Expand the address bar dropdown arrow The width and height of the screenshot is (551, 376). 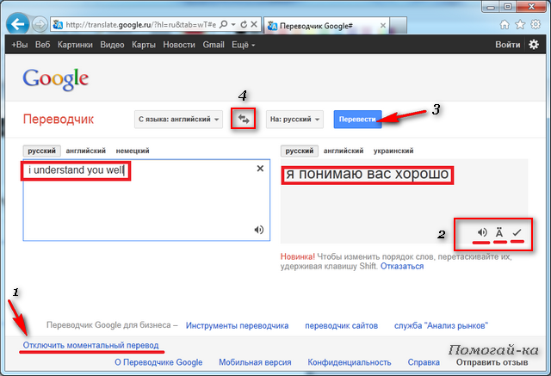233,25
